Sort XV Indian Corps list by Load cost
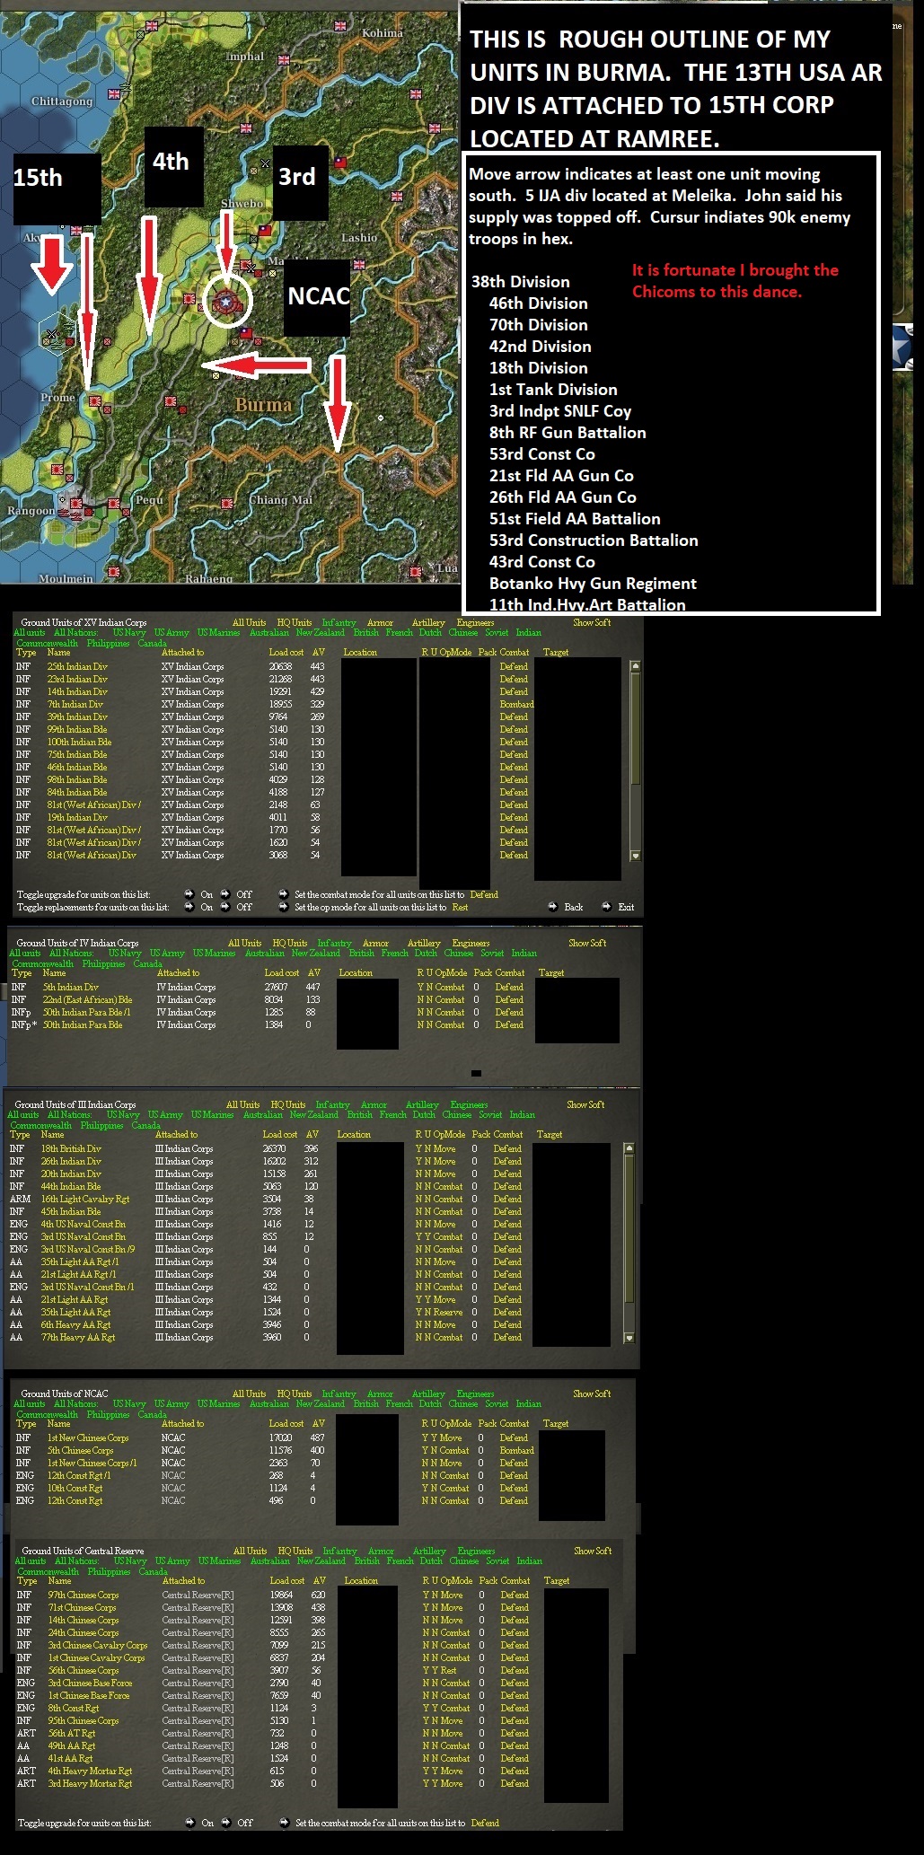Image resolution: width=924 pixels, height=1855 pixels. 286,652
